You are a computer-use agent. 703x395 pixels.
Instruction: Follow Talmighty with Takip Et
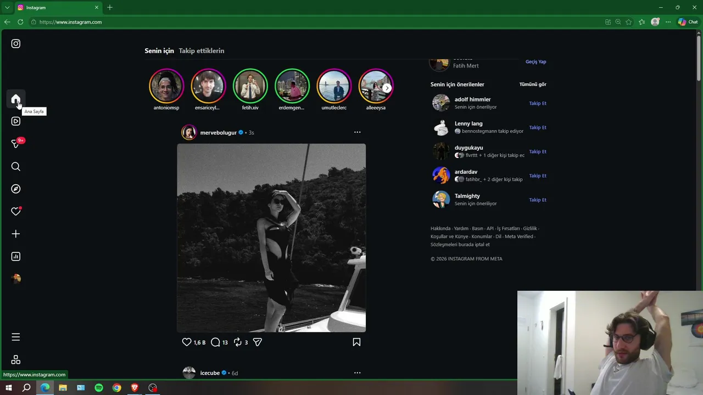point(538,200)
